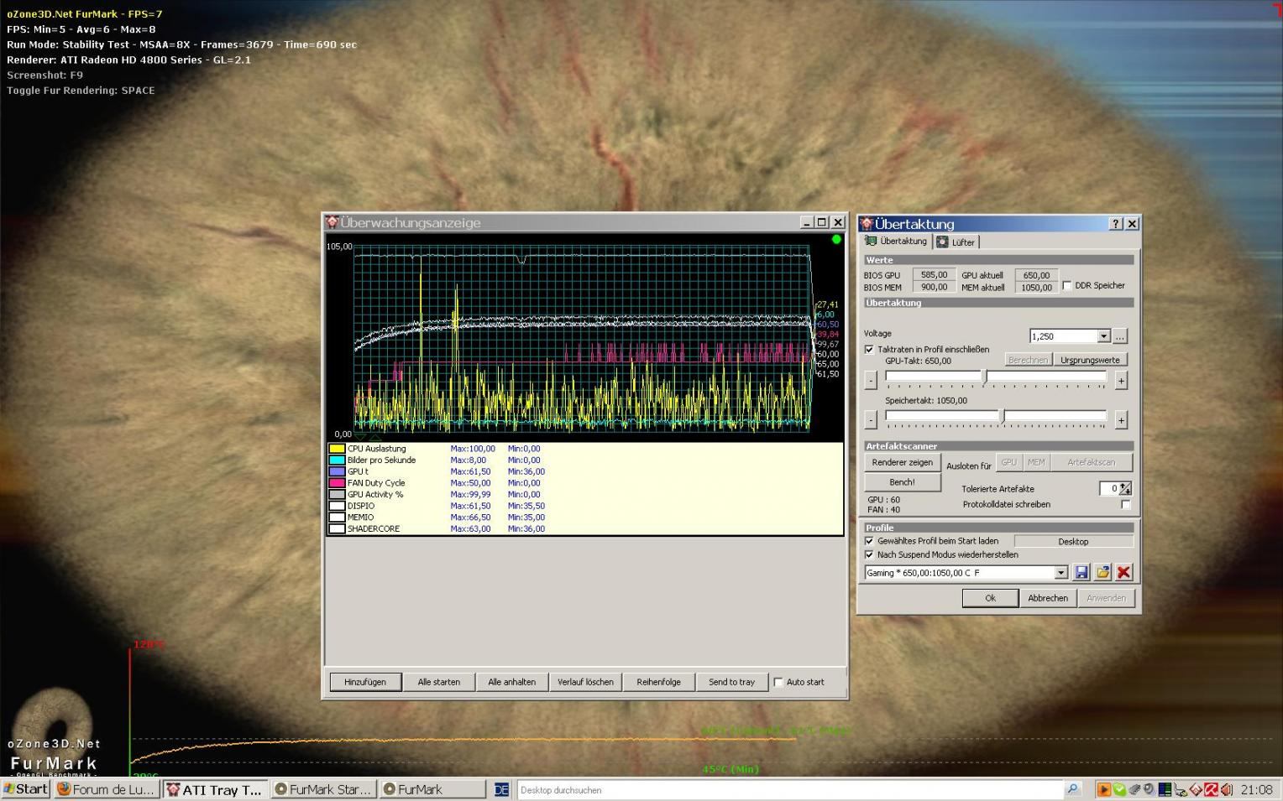Viewport: 1283px width, 801px height.
Task: Select the Übertaktung tab
Action: click(896, 241)
